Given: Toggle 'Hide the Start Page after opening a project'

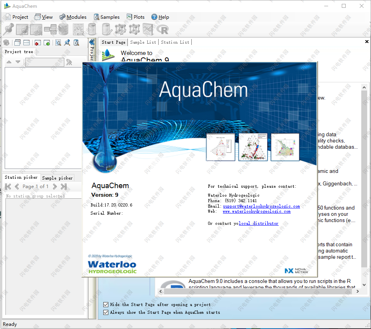Looking at the screenshot, I should 106,304.
